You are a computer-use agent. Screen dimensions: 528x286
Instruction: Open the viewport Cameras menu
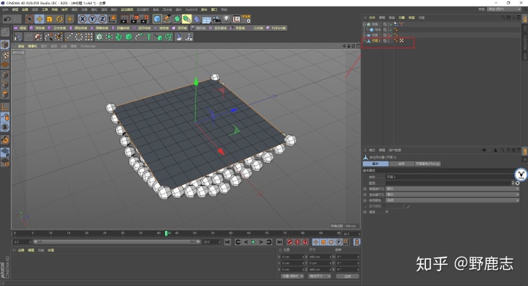[x=33, y=46]
